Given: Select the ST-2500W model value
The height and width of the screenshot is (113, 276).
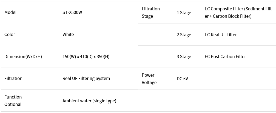Looking at the screenshot, I should [x=72, y=13].
